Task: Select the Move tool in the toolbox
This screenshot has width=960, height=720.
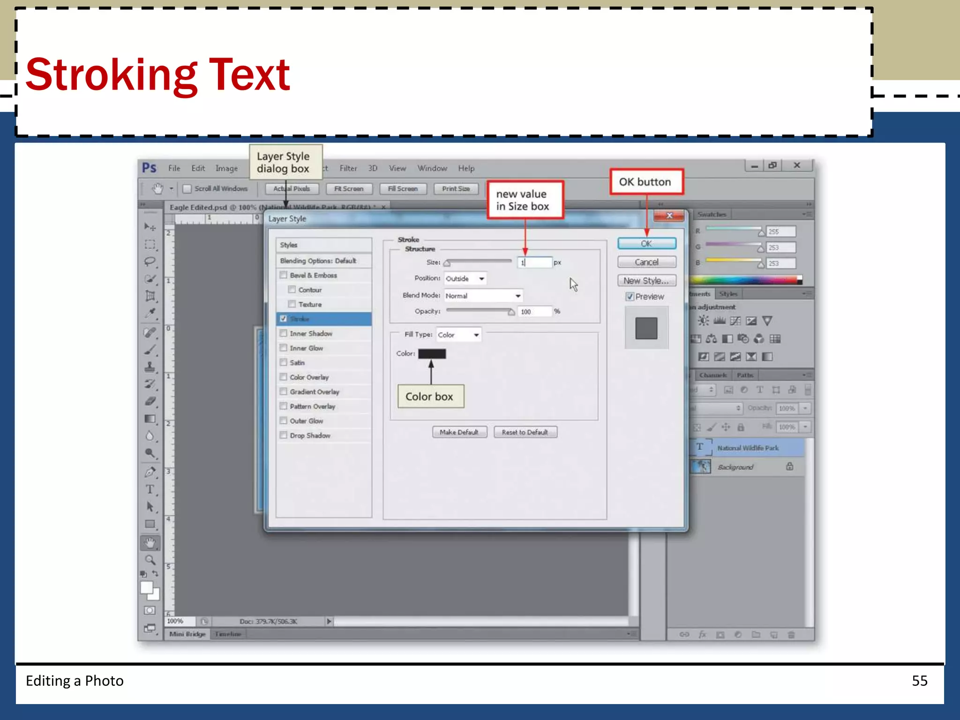Action: pos(150,227)
